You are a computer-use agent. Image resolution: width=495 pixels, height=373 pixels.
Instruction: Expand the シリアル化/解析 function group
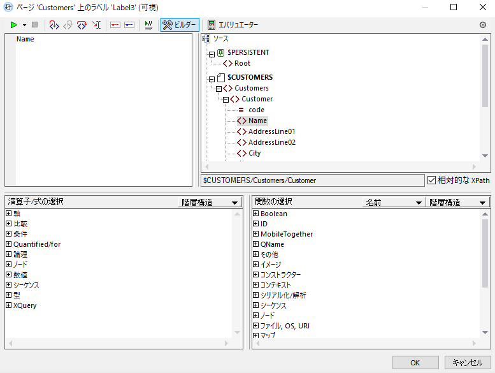[x=255, y=295]
